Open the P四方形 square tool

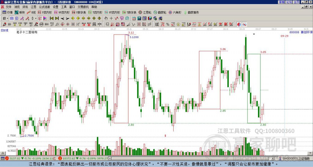coord(45,12)
